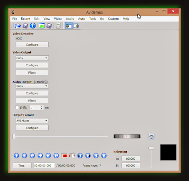Screen dimensions: 189x181
Task: Open the Video Output codec dropdown
Action: click(x=32, y=58)
